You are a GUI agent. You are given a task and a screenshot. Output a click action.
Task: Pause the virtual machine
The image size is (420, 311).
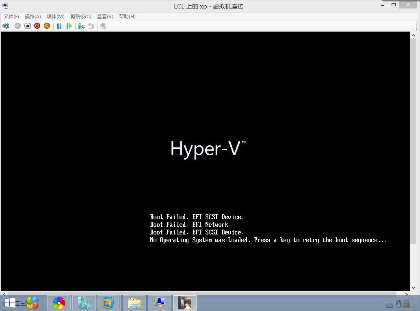click(59, 26)
